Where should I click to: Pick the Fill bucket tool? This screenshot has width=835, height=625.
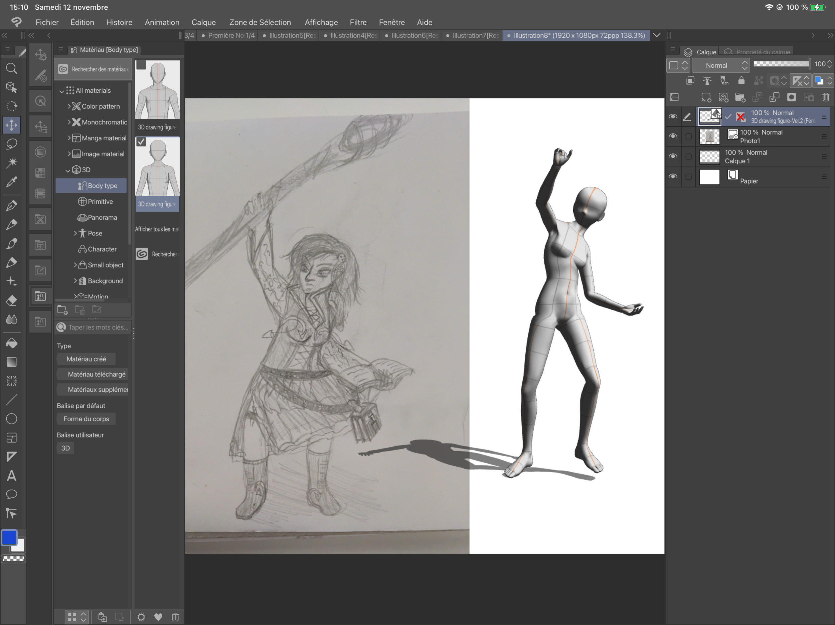point(11,344)
